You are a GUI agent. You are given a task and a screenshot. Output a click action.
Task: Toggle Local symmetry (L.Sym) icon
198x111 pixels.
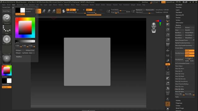click(x=168, y=55)
